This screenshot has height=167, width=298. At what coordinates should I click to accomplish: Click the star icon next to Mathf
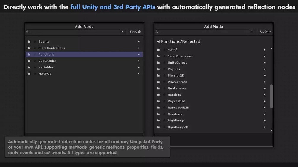tap(164, 50)
